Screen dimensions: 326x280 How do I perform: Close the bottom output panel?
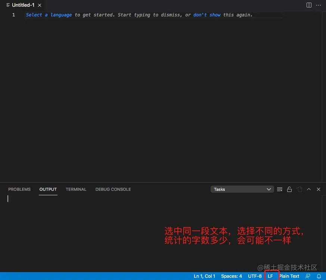click(318, 189)
